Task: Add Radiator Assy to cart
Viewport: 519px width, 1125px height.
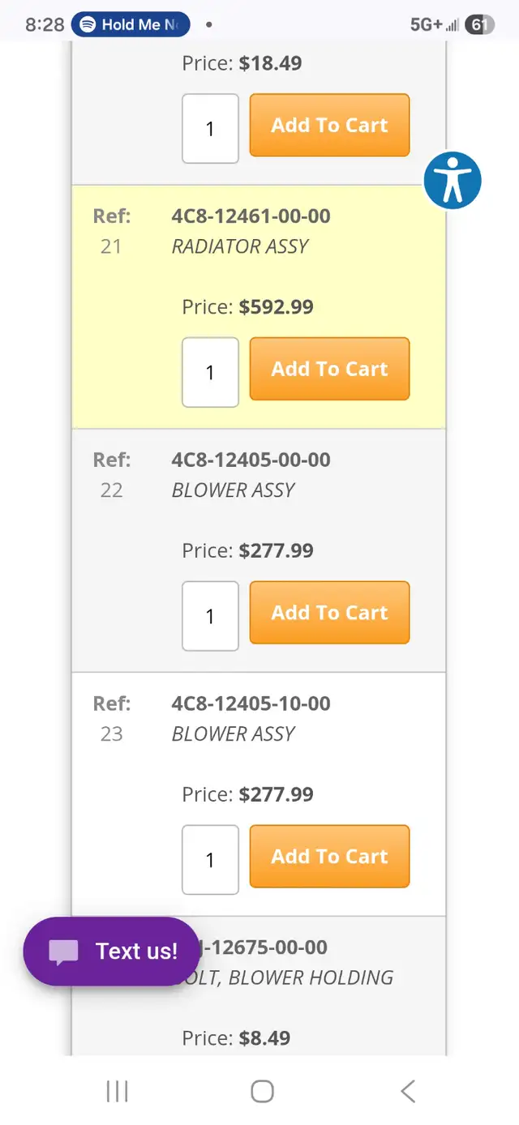Action: pyautogui.click(x=329, y=370)
